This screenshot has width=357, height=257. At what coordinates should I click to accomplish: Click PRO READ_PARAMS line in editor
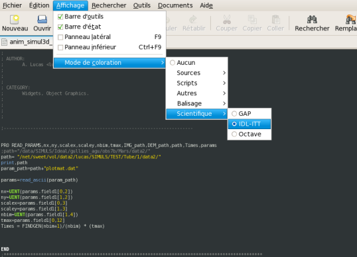coord(109,146)
